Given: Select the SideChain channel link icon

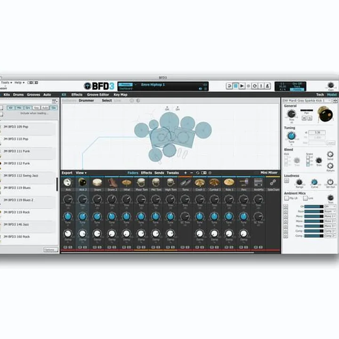Looking at the screenshot, I should click(x=273, y=183).
